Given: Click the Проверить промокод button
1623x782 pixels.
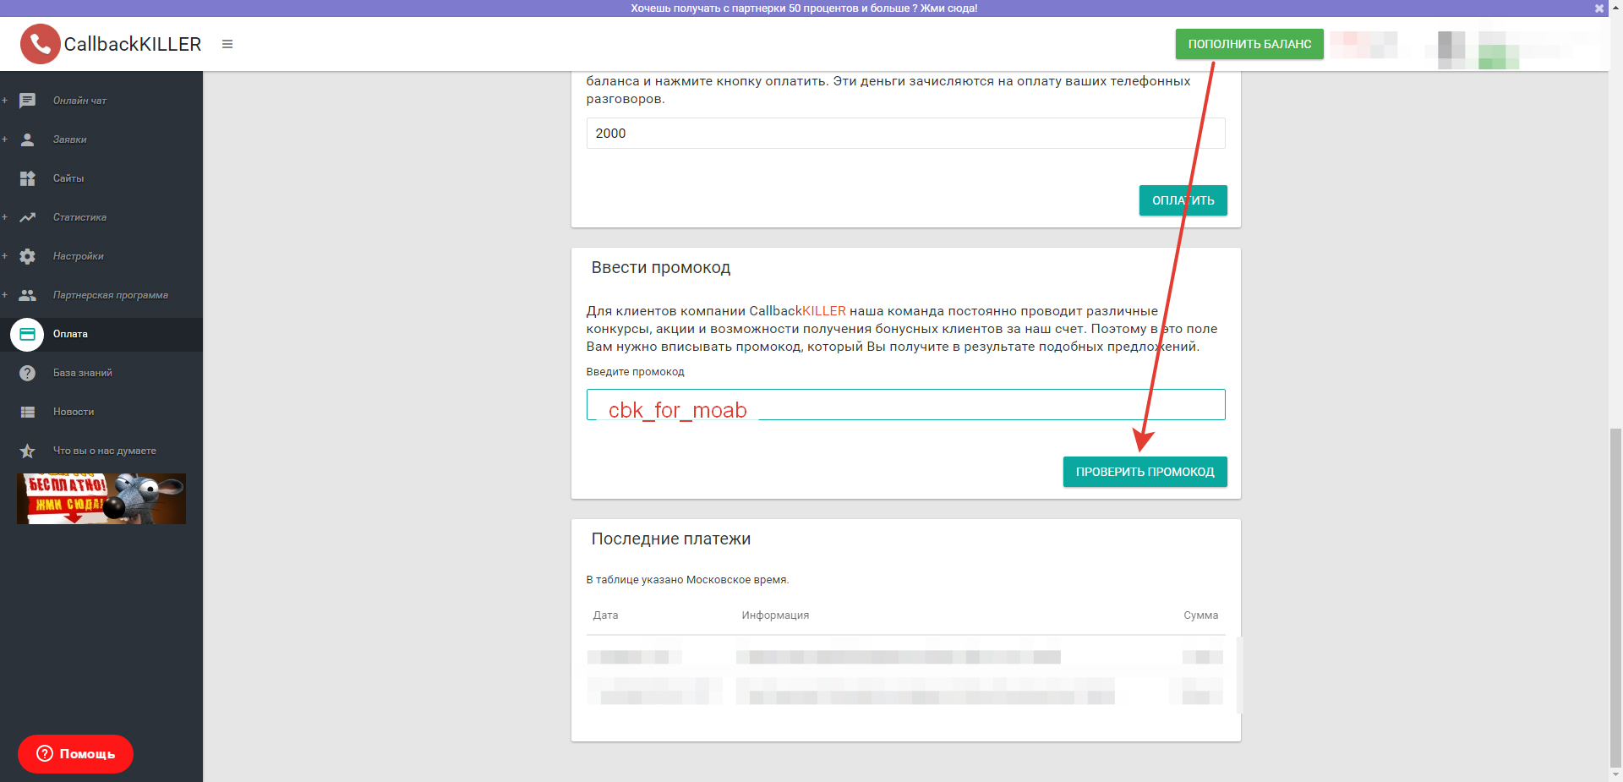Looking at the screenshot, I should pos(1145,472).
